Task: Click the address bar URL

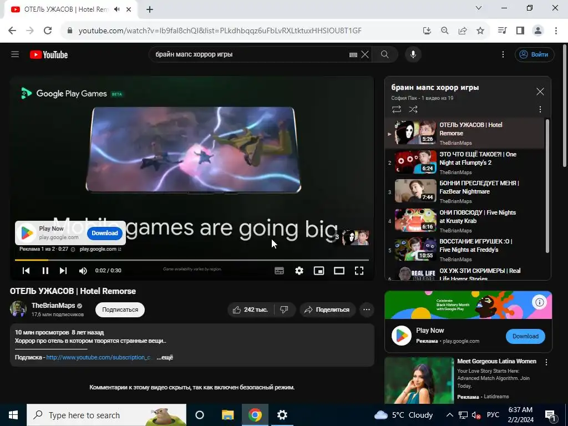Action: pos(220,31)
